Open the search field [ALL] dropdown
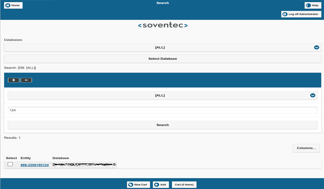Viewport: 324px width, 189px height. point(162,95)
